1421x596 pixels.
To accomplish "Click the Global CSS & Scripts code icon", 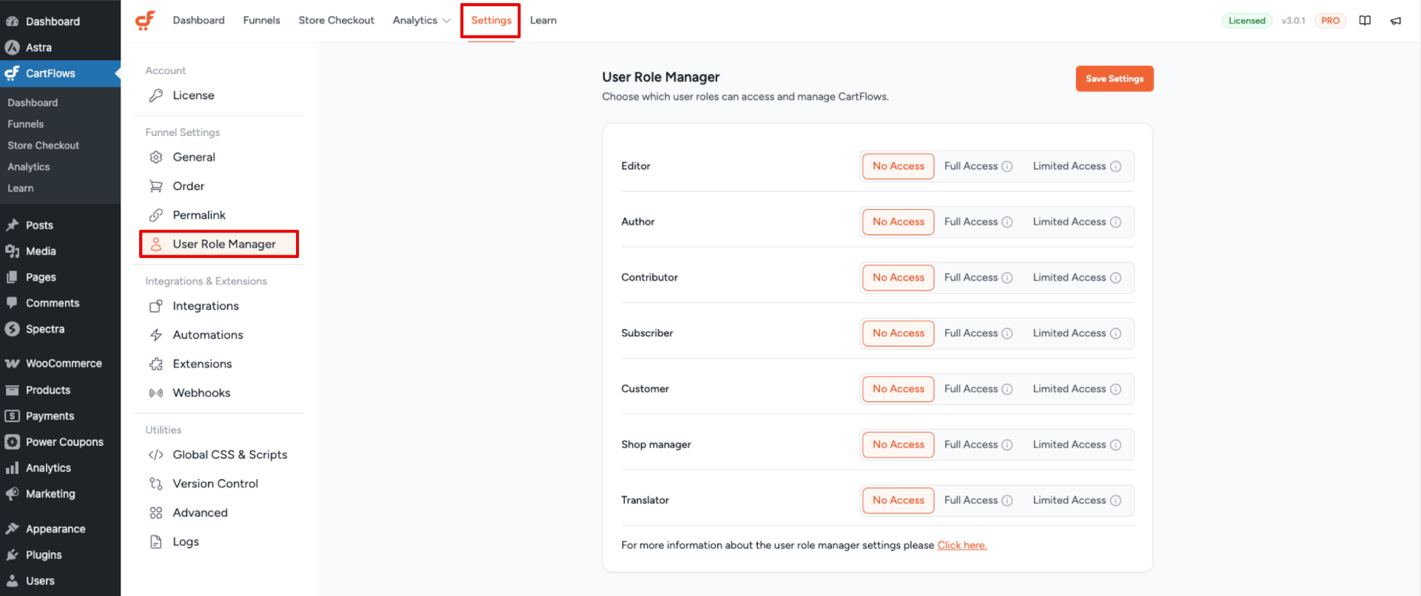I will point(155,455).
